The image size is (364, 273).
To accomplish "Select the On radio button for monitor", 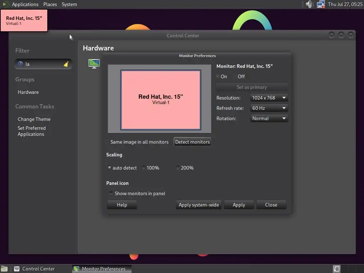I will [218, 76].
